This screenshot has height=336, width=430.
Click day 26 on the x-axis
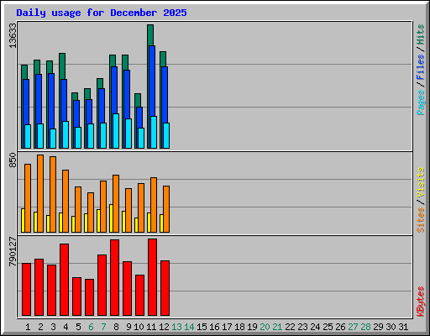tap(340, 327)
